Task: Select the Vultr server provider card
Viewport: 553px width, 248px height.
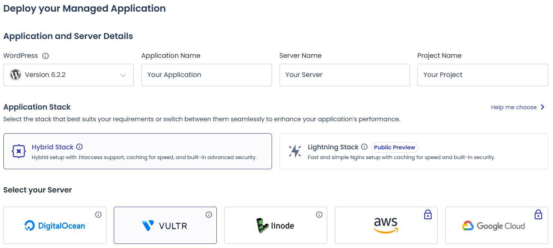Action: pyautogui.click(x=165, y=225)
